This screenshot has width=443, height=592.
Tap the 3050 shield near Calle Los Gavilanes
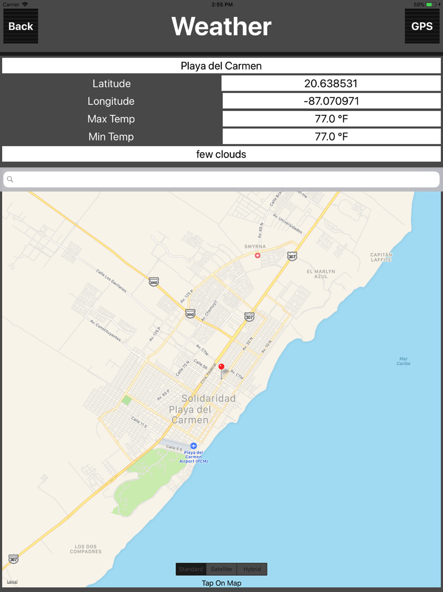tap(154, 282)
